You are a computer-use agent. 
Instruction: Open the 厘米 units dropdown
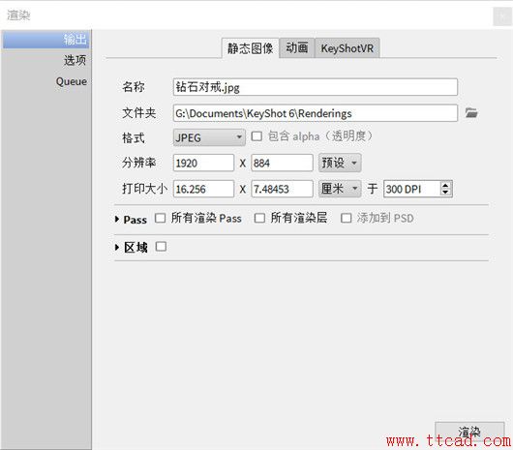[340, 189]
